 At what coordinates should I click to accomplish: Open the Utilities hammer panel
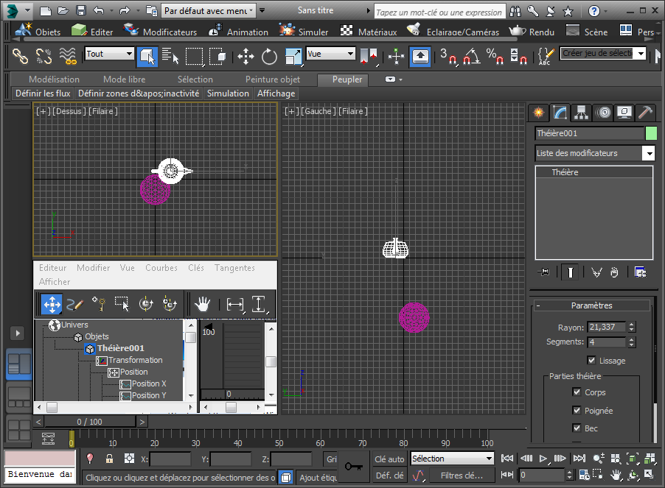click(x=644, y=113)
